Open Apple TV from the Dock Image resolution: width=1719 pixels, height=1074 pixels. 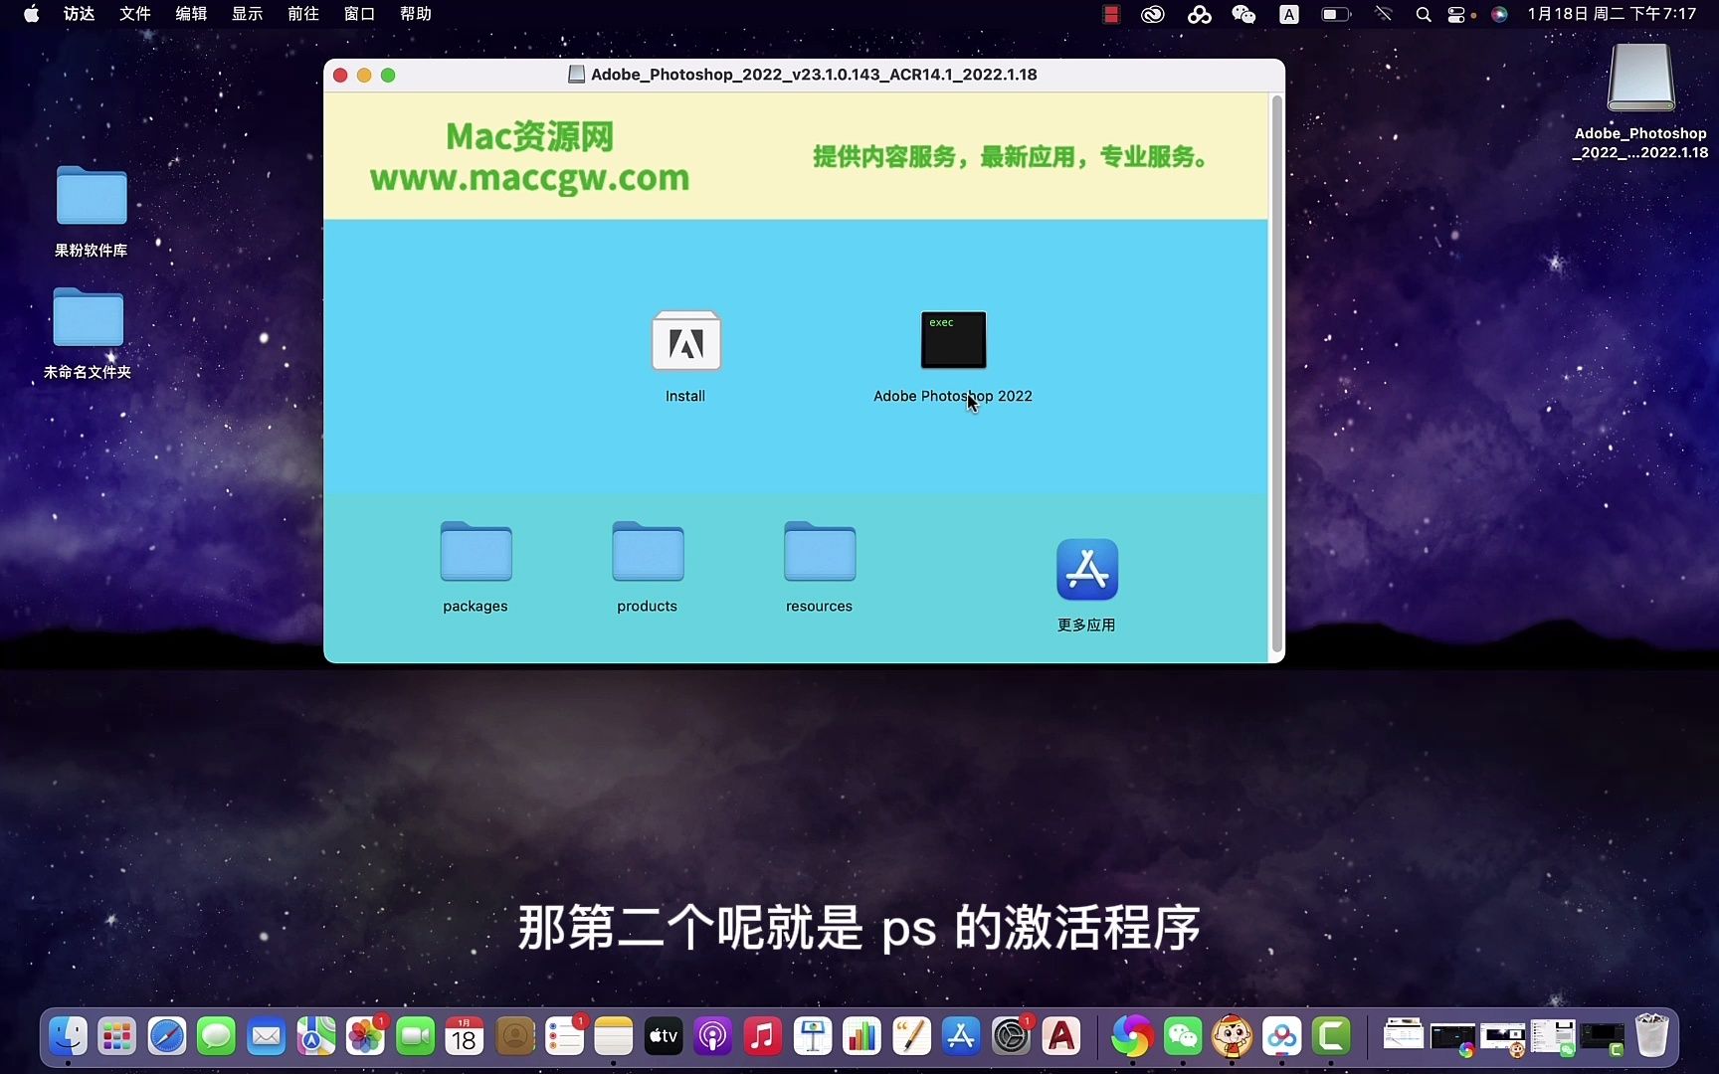664,1037
